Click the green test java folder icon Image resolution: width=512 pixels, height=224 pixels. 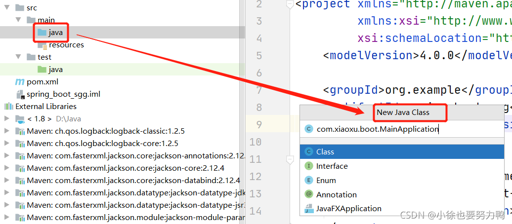pos(42,70)
